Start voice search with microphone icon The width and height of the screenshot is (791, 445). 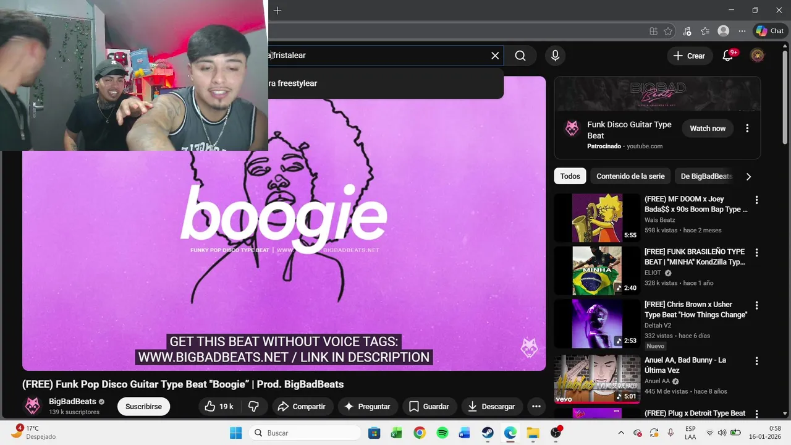[555, 56]
